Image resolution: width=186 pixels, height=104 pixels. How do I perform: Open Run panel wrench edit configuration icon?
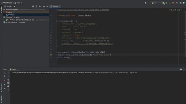pos(5,76)
